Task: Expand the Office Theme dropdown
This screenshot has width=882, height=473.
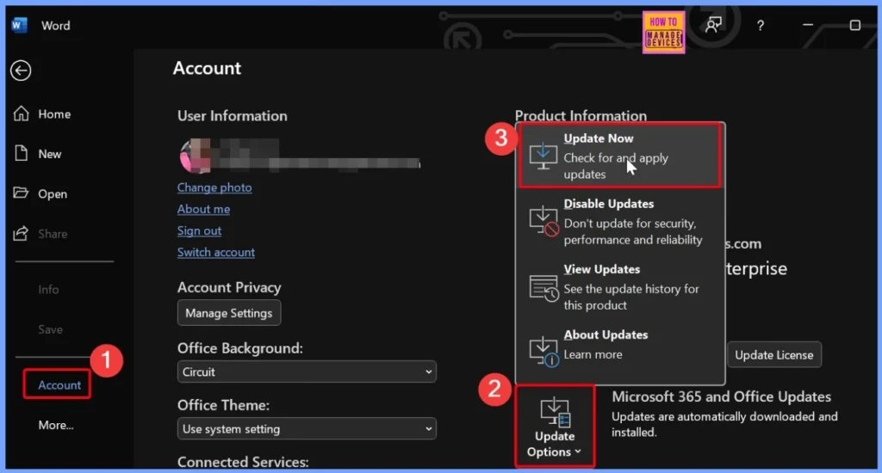Action: [x=307, y=429]
